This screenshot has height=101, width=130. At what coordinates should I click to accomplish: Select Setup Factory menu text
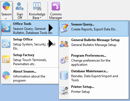pos(24,55)
